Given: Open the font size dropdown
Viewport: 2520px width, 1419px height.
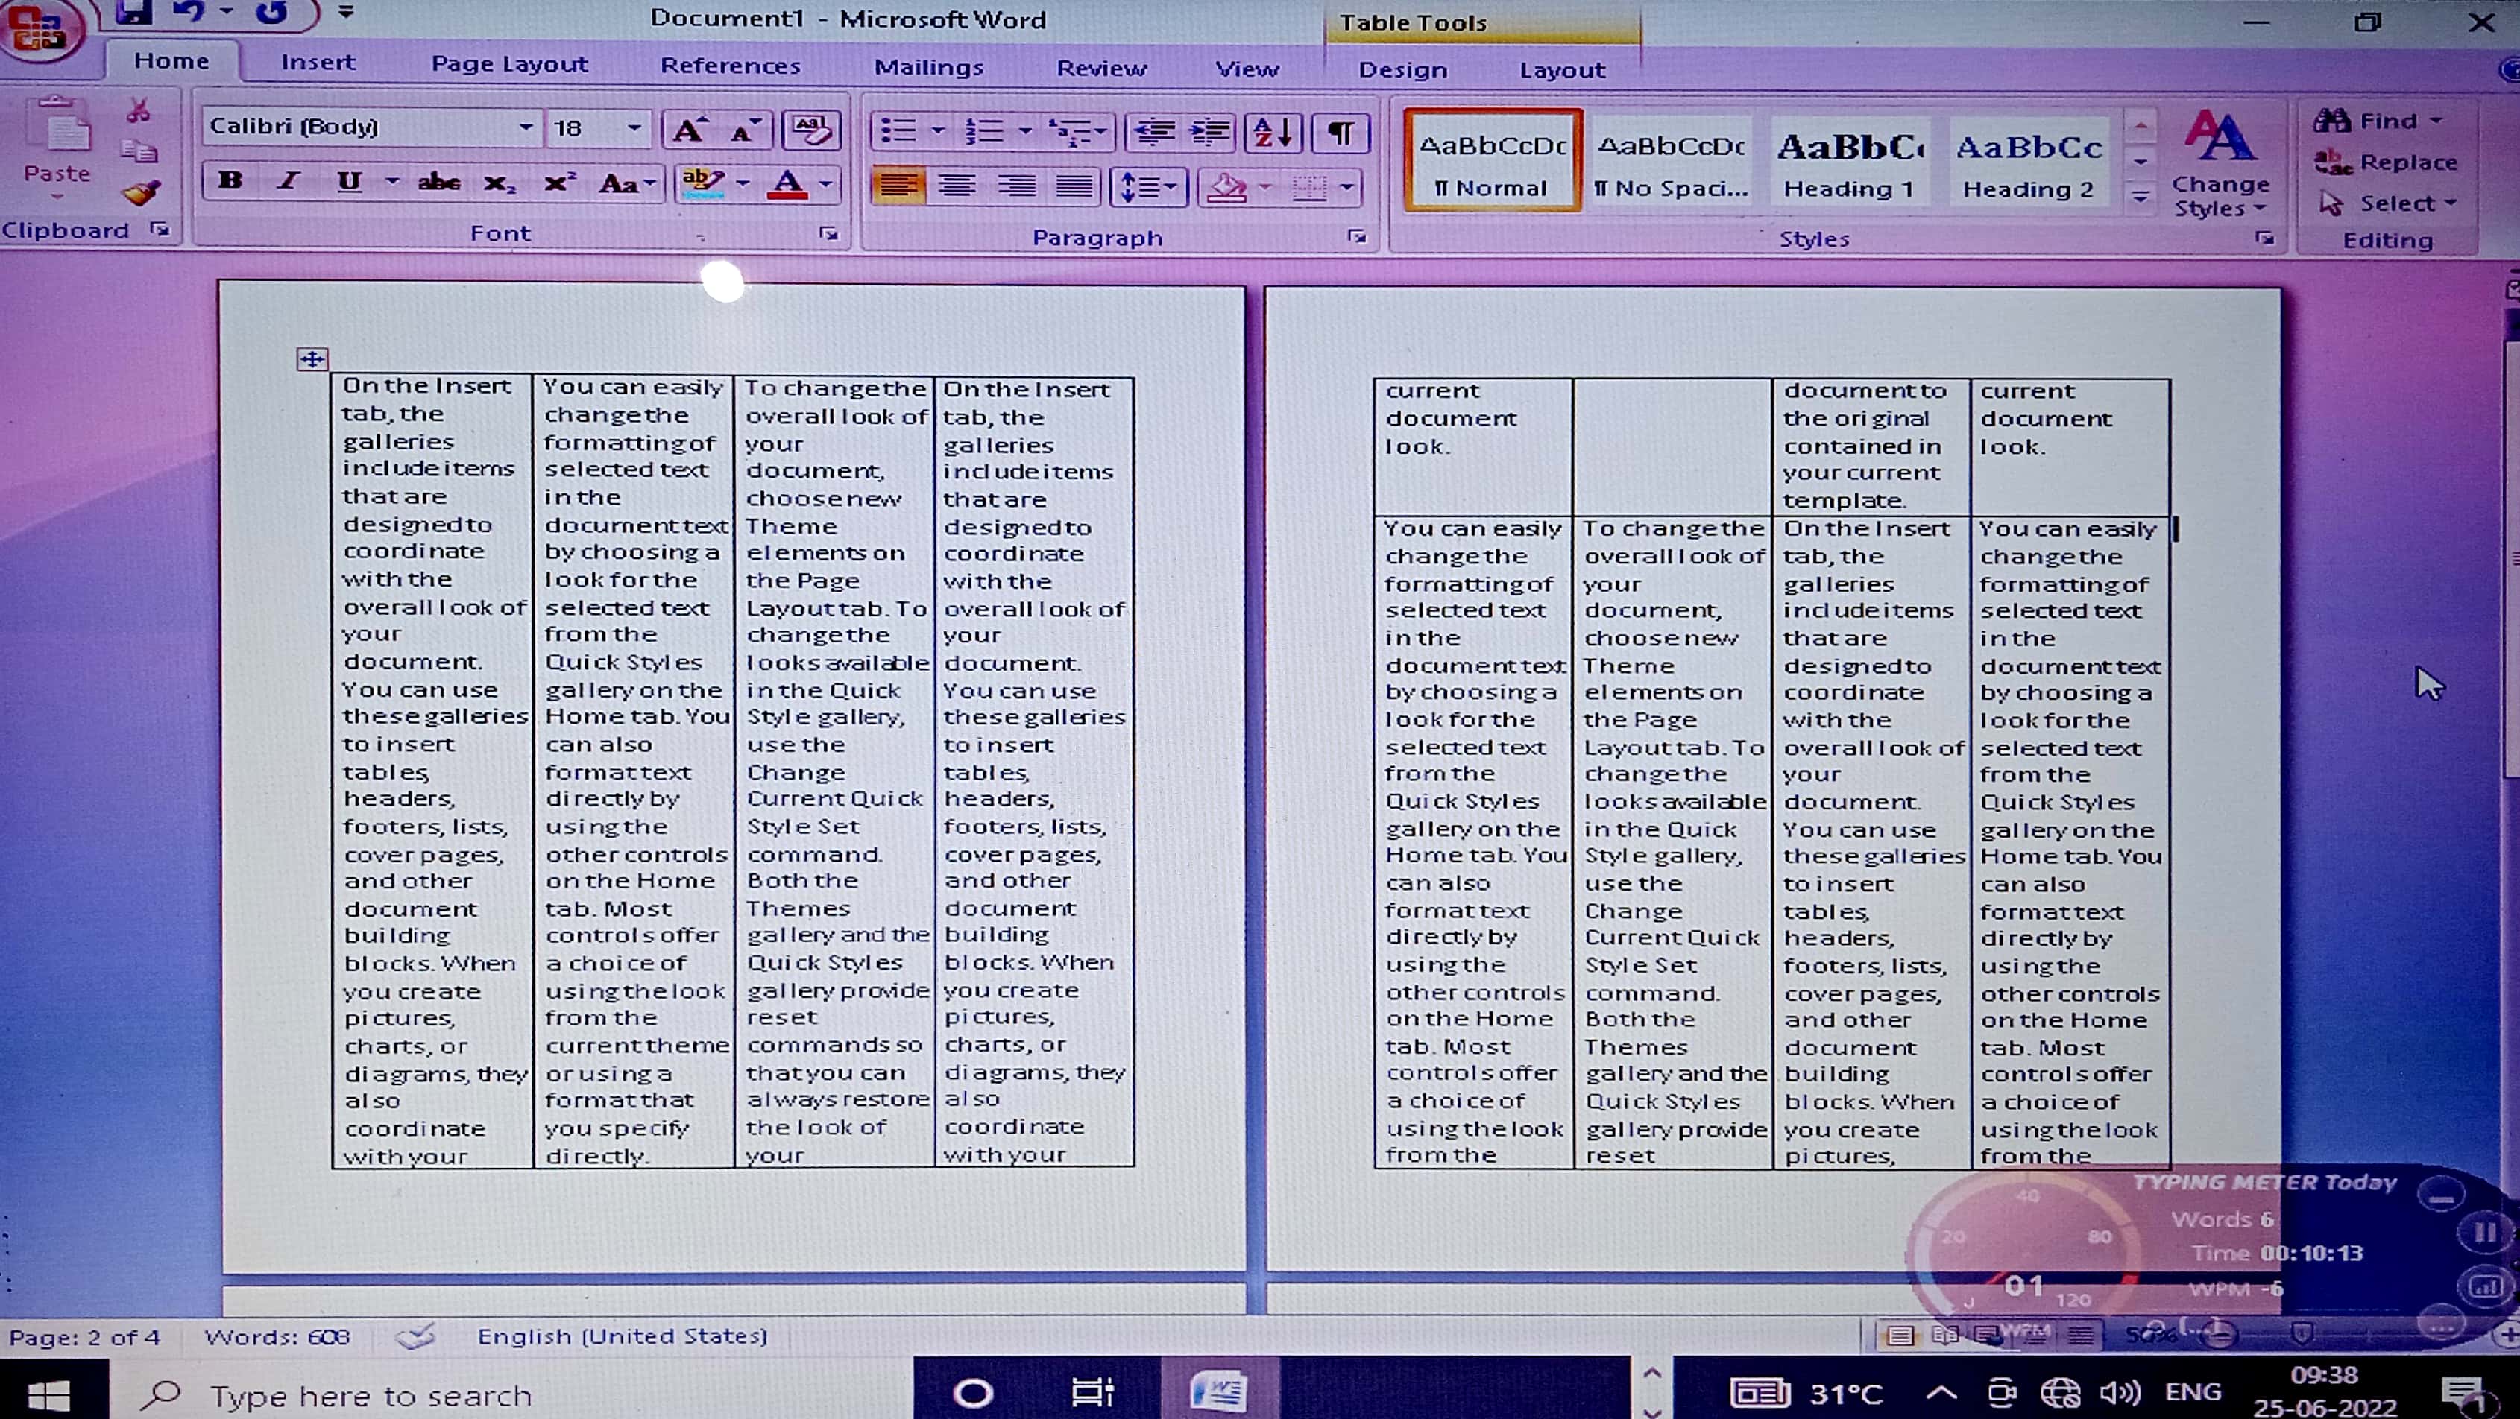Looking at the screenshot, I should click(x=634, y=127).
